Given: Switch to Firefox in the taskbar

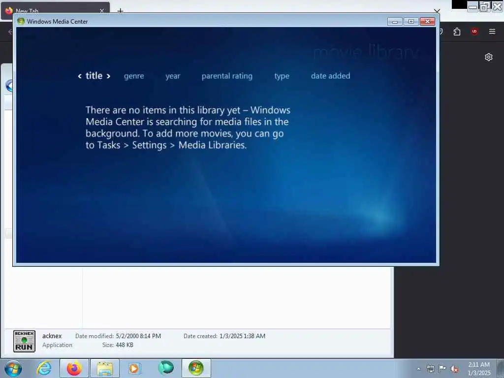Looking at the screenshot, I should tap(74, 368).
